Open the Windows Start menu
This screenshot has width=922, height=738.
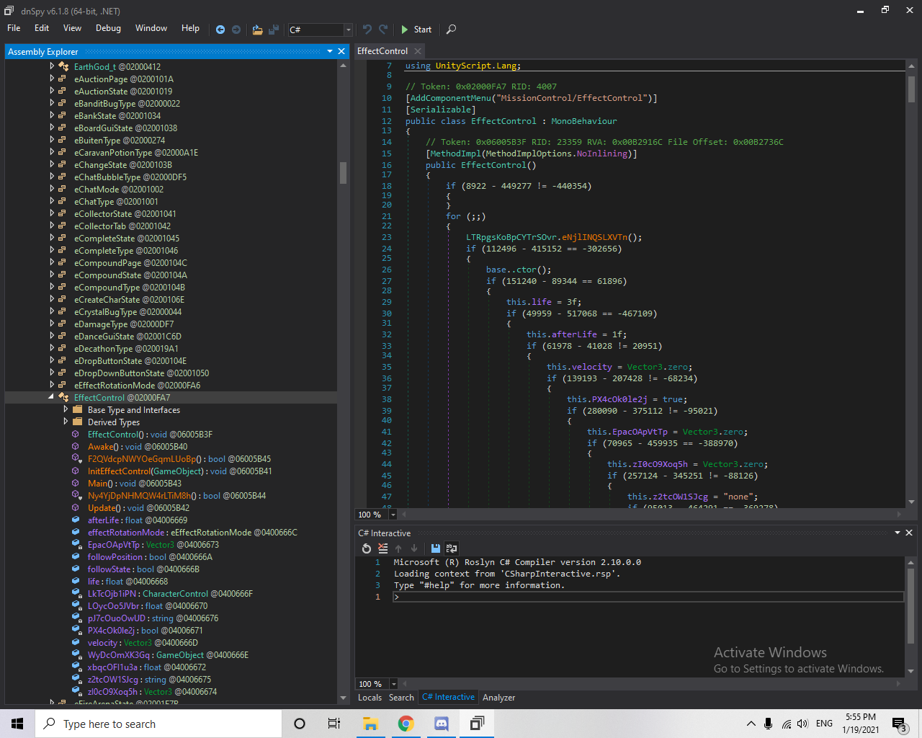pyautogui.click(x=17, y=724)
